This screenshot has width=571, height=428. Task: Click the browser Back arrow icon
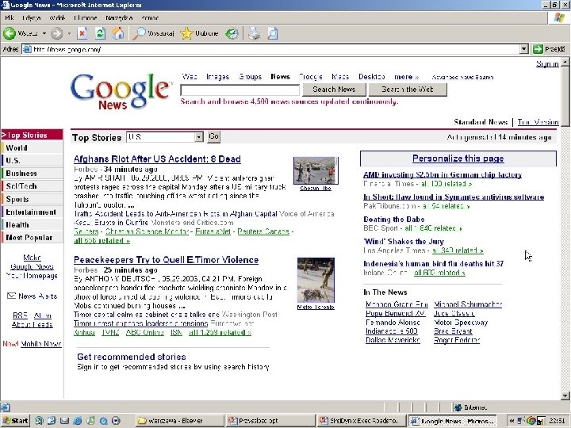10,33
